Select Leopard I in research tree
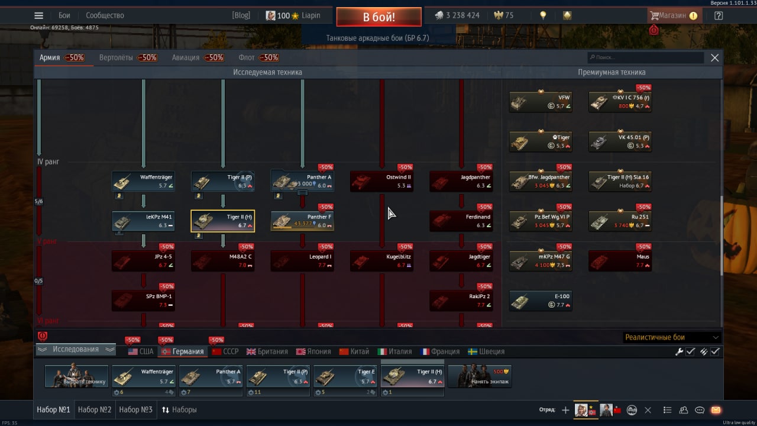 (302, 261)
